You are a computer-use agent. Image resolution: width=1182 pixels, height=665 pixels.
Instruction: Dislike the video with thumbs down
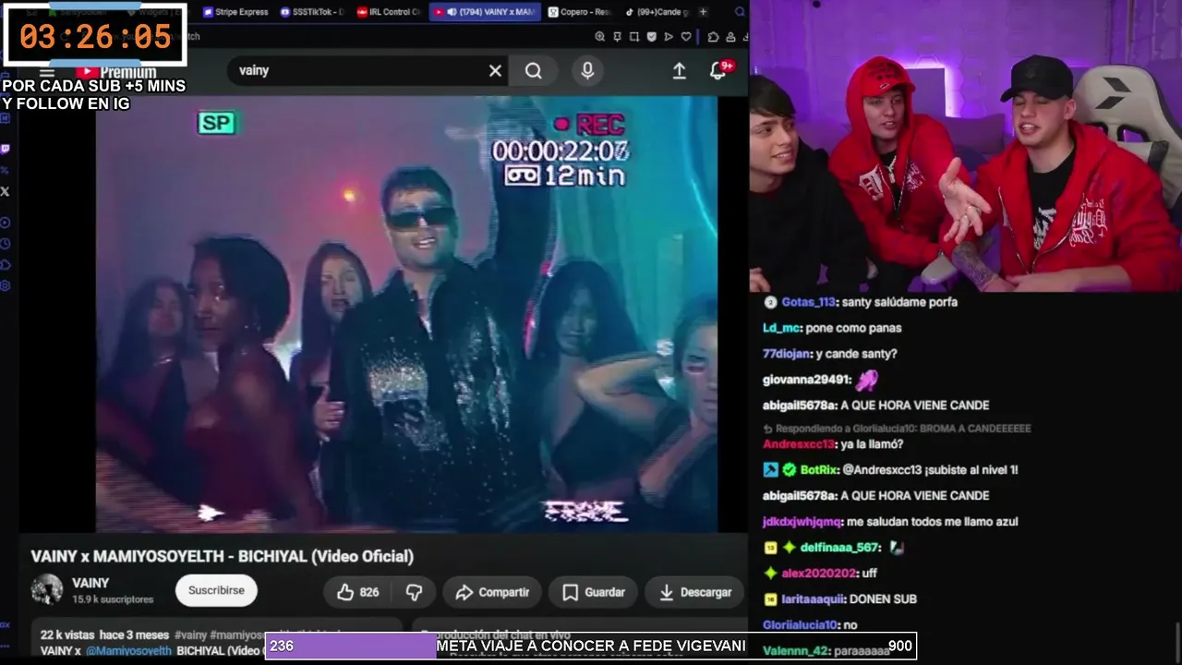(414, 592)
